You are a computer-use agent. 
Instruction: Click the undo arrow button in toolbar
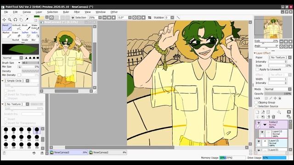click(51, 17)
